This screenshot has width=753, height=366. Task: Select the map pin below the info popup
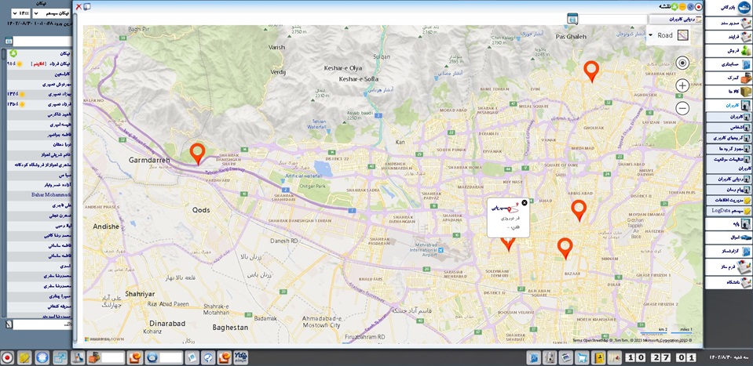(507, 244)
